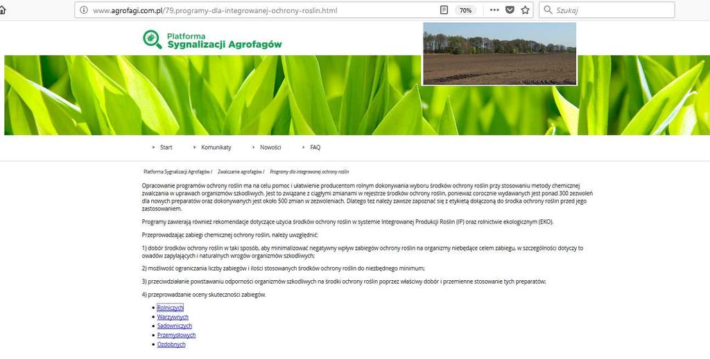Reset the 70% zoom level badge

pyautogui.click(x=465, y=10)
